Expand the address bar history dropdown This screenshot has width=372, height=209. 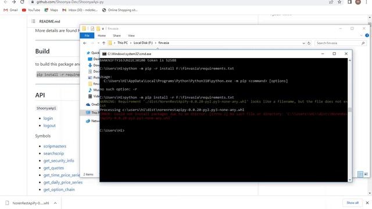303,44
